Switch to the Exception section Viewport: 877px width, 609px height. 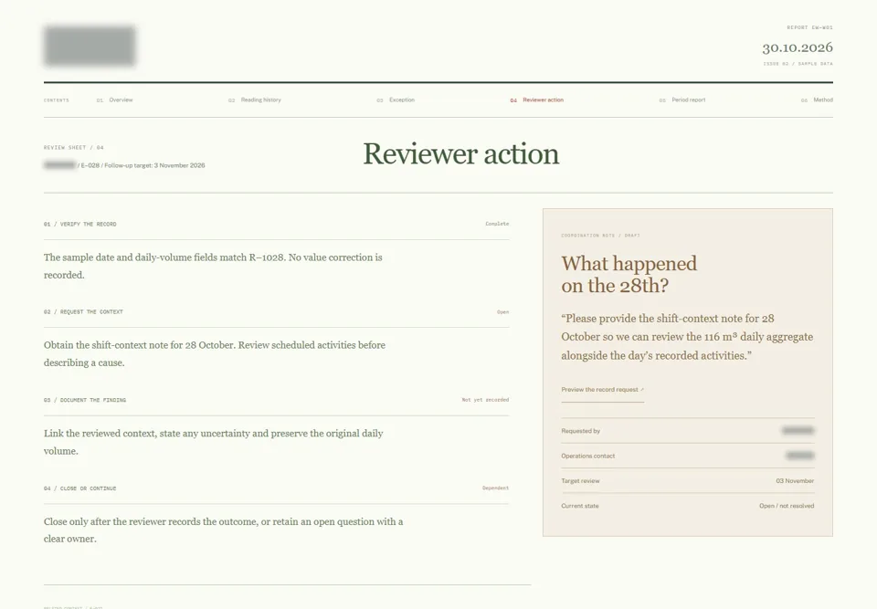396,100
